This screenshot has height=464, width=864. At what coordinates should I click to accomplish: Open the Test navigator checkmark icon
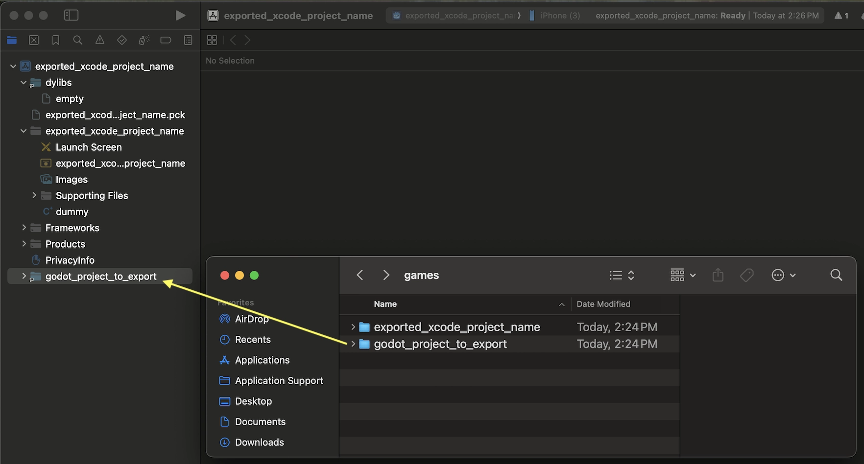pos(121,40)
